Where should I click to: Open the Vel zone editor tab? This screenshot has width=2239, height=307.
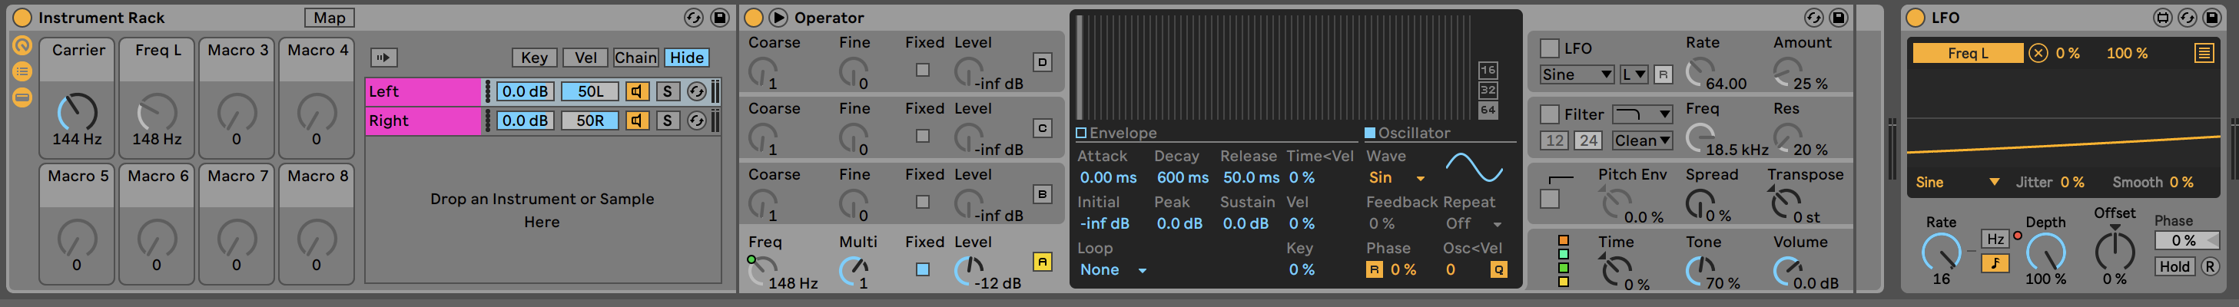point(585,58)
